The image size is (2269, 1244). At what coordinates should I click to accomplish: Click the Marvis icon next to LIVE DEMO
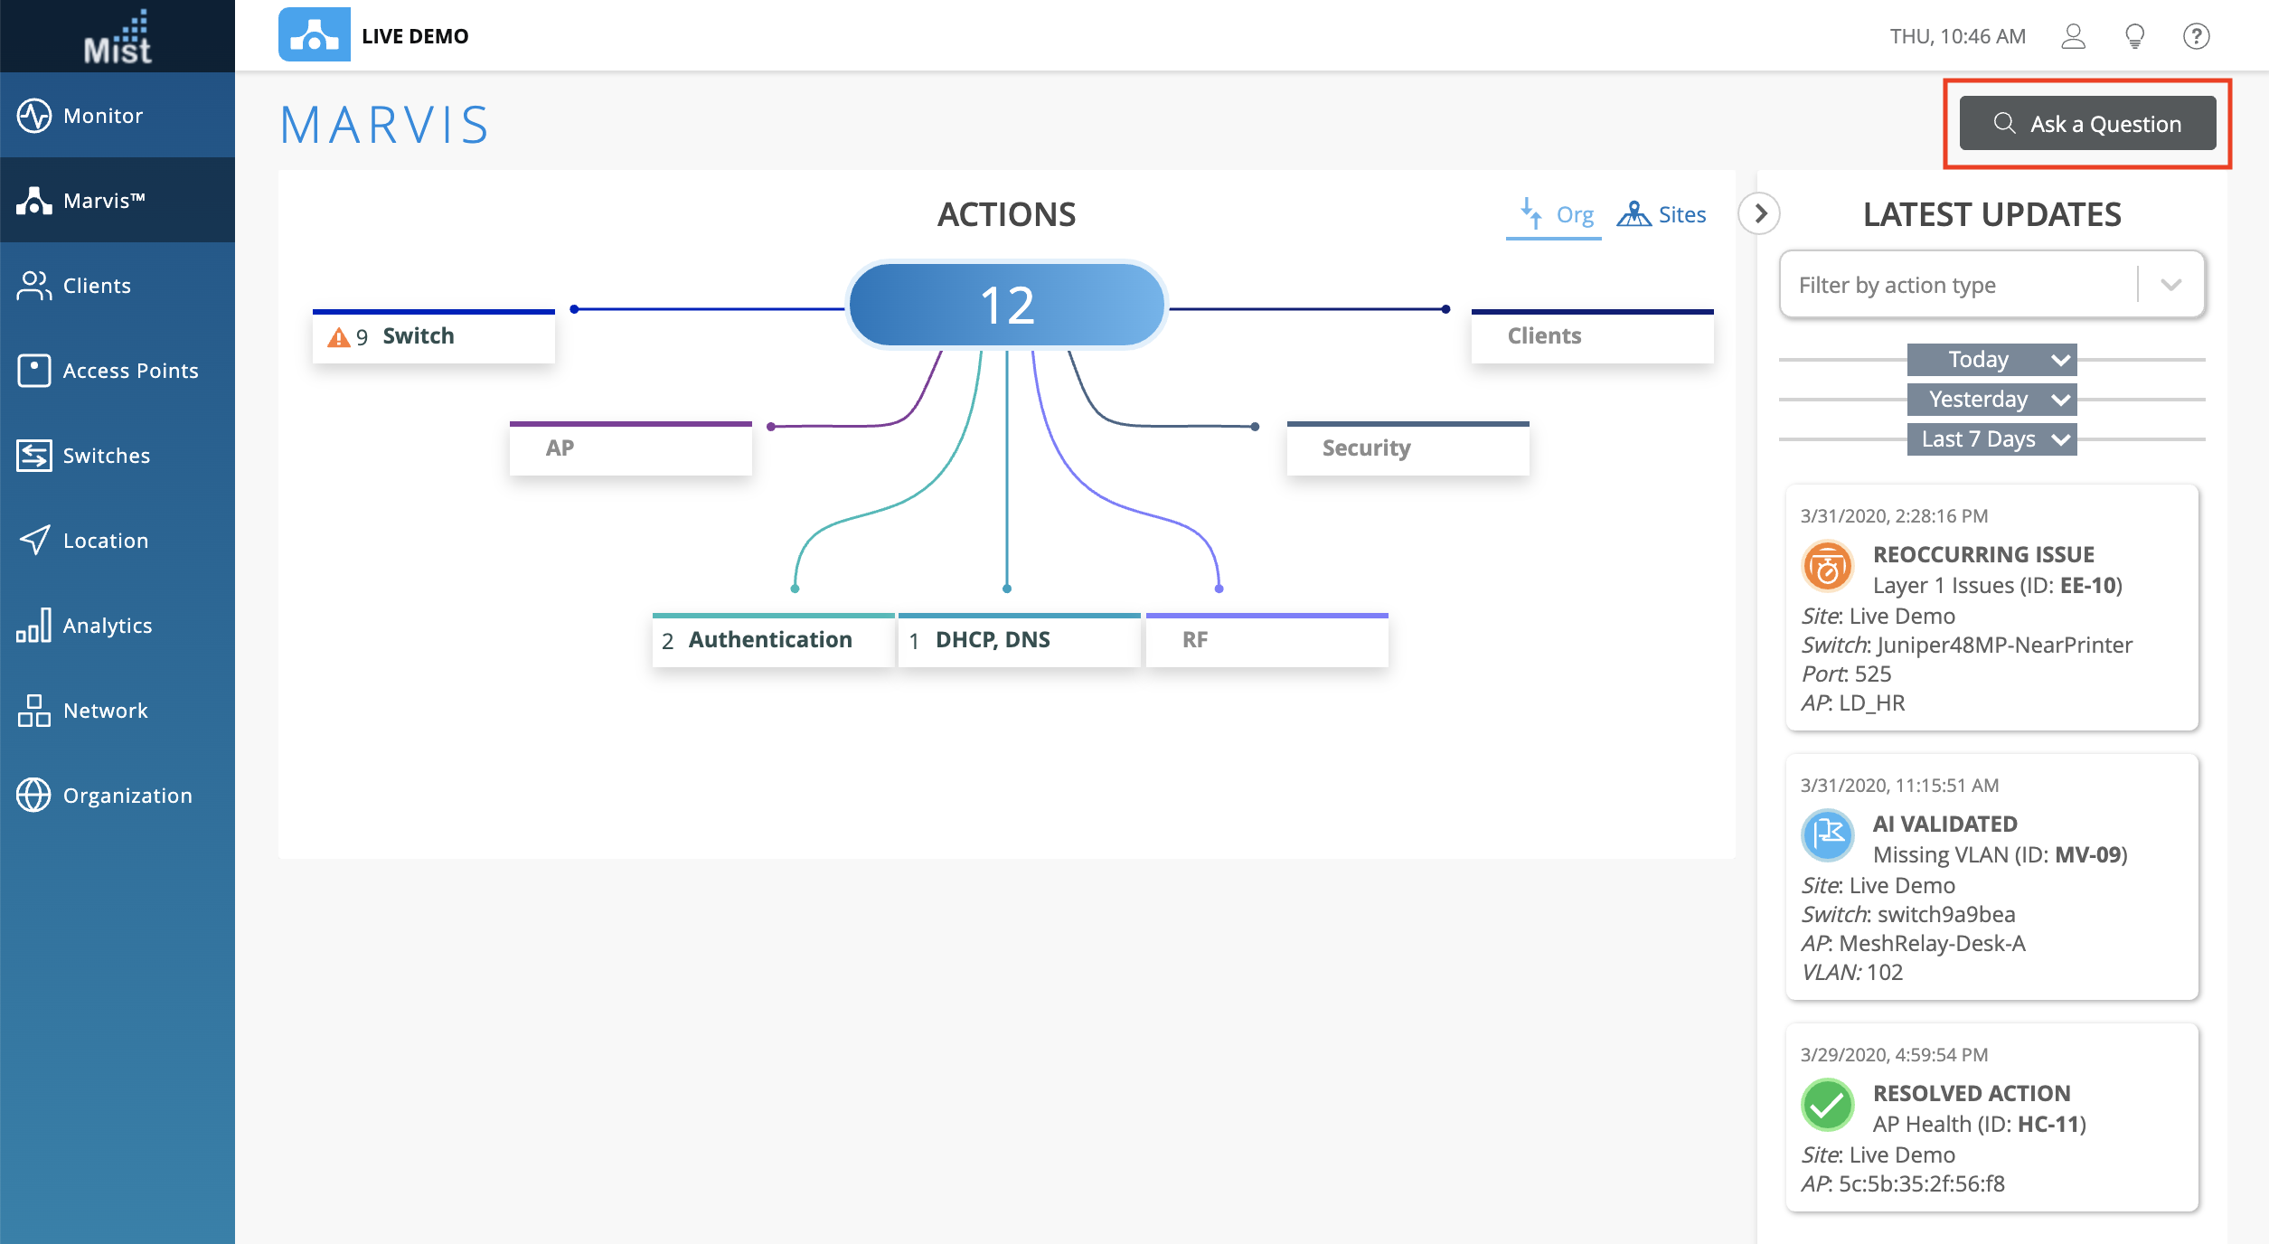314,35
